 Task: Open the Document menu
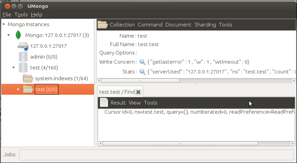click(x=178, y=25)
